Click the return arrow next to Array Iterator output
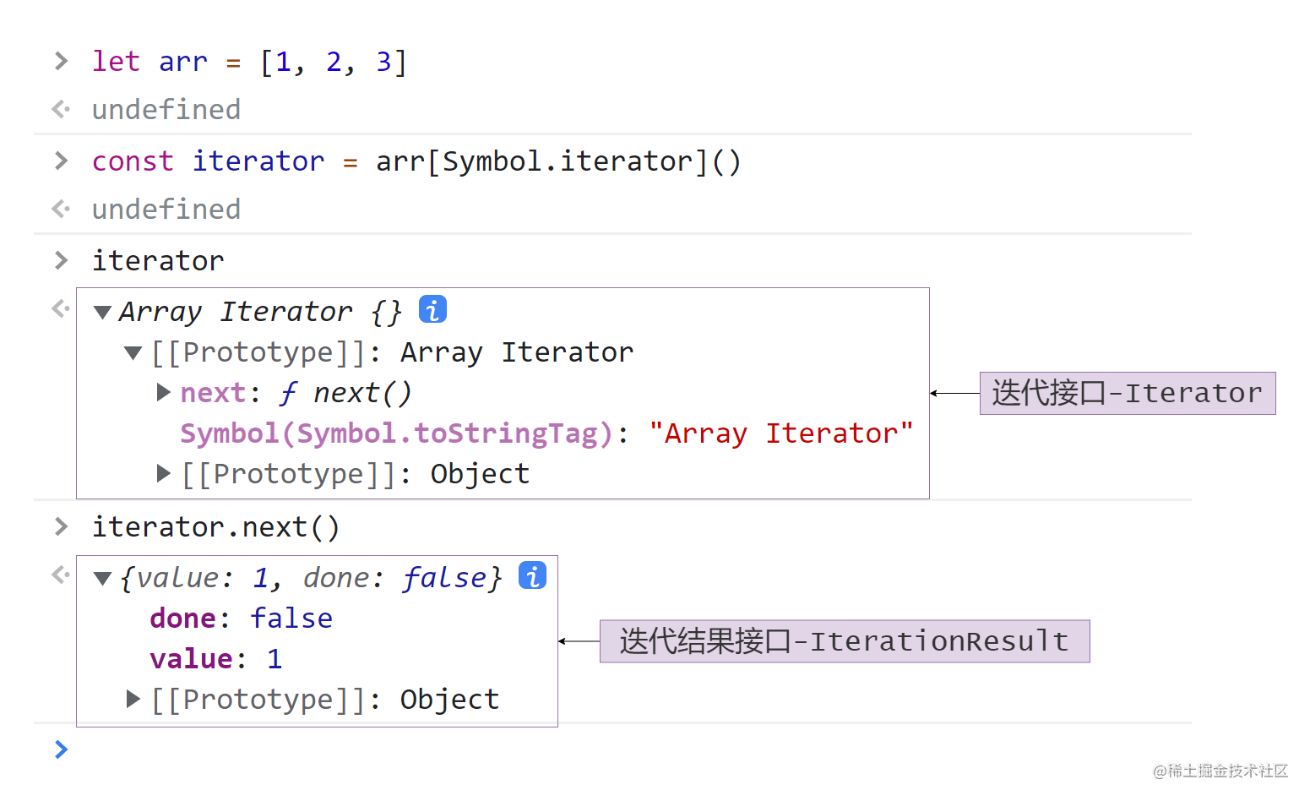This screenshot has height=801, width=1310. point(60,308)
